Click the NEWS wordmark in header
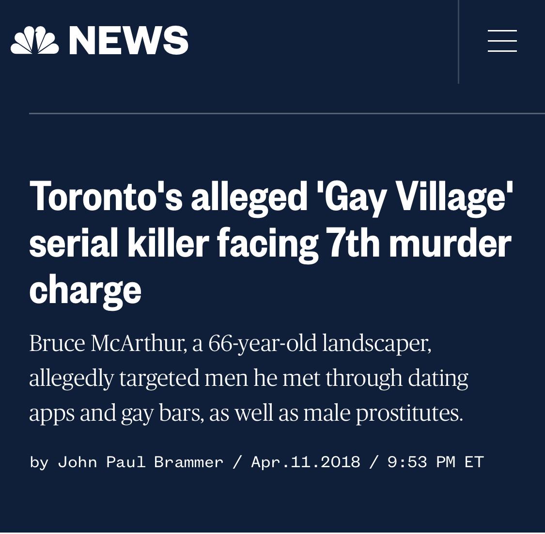This screenshot has height=534, width=545. pos(128,40)
